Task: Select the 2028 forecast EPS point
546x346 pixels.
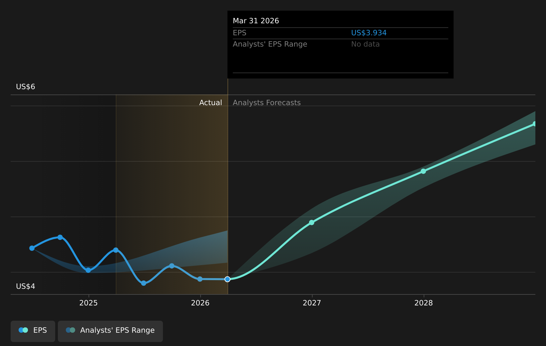Action: coord(423,171)
